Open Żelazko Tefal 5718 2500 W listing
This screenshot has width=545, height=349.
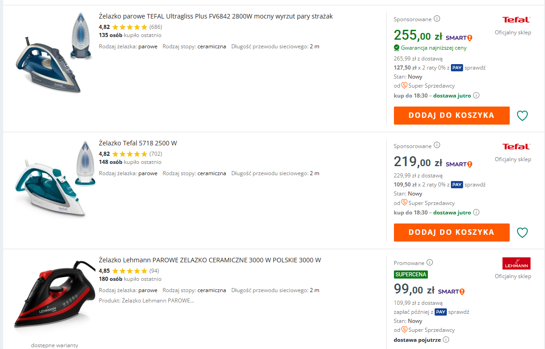(138, 144)
